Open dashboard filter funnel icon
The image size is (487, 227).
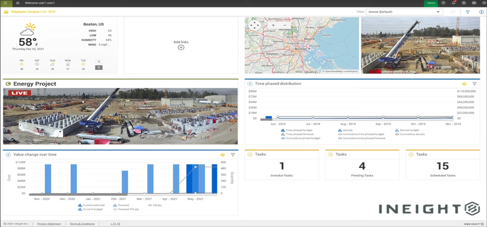[x=468, y=12]
